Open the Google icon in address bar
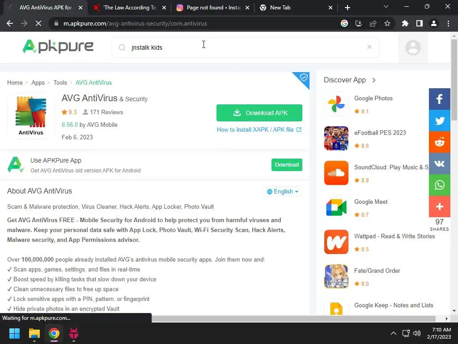The width and height of the screenshot is (458, 344). coord(344,23)
